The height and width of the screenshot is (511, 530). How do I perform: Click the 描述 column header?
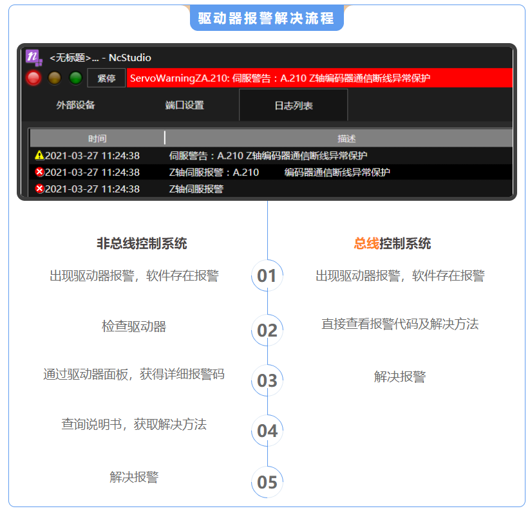tap(346, 138)
